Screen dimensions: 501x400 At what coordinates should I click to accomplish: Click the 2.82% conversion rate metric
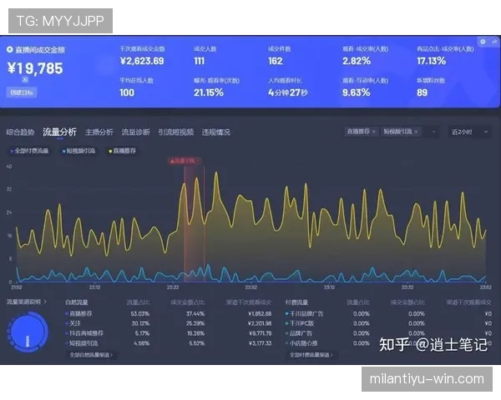(x=357, y=61)
